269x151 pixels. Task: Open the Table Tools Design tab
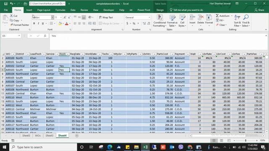pyautogui.click(x=160, y=10)
